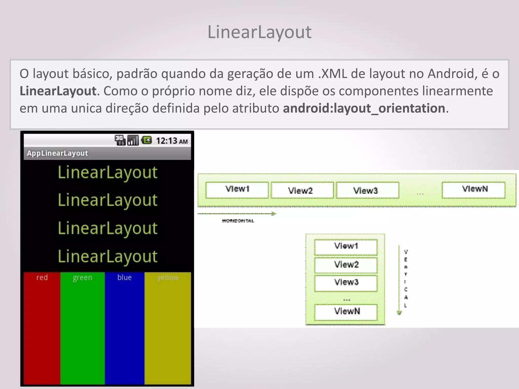519x389 pixels.
Task: Click View2 box in vertical diagram
Action: coord(346,265)
